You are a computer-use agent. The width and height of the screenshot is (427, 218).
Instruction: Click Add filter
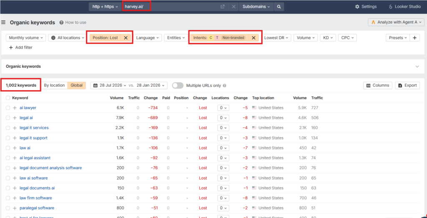pyautogui.click(x=21, y=48)
